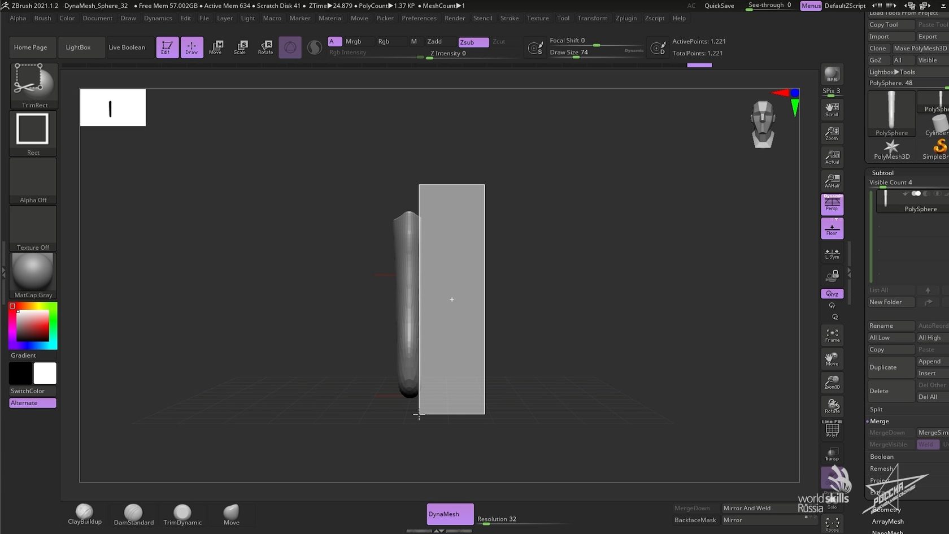Pick the TrimDynamic brush
The image size is (949, 534).
pyautogui.click(x=182, y=515)
